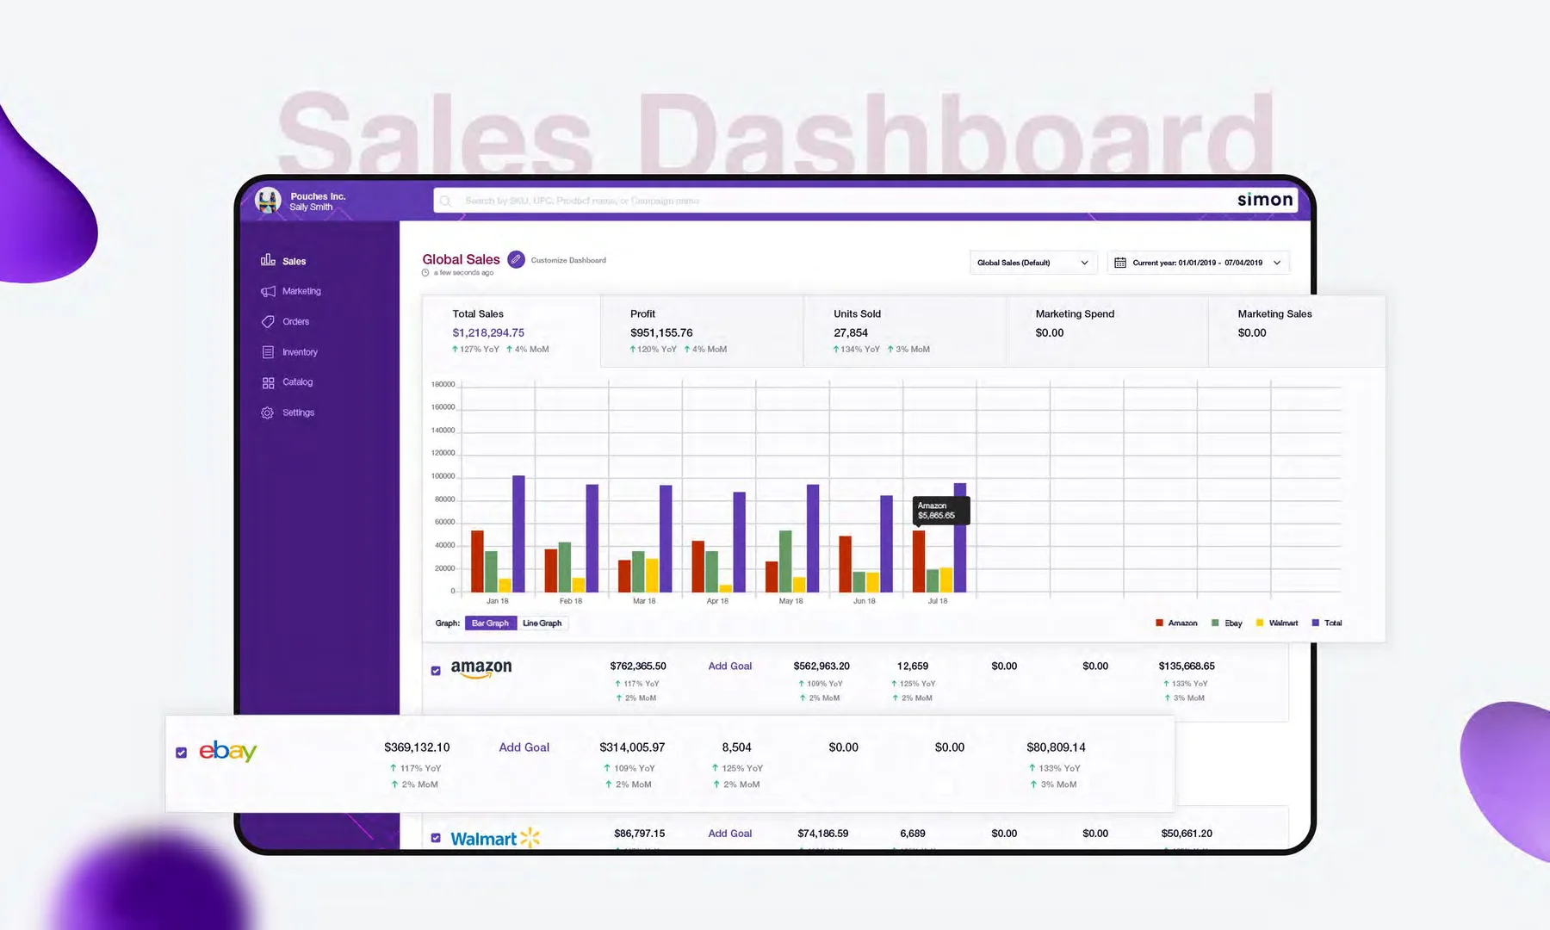Screen dimensions: 1550x930
Task: Click Customize Dashboard link
Action: click(x=568, y=260)
